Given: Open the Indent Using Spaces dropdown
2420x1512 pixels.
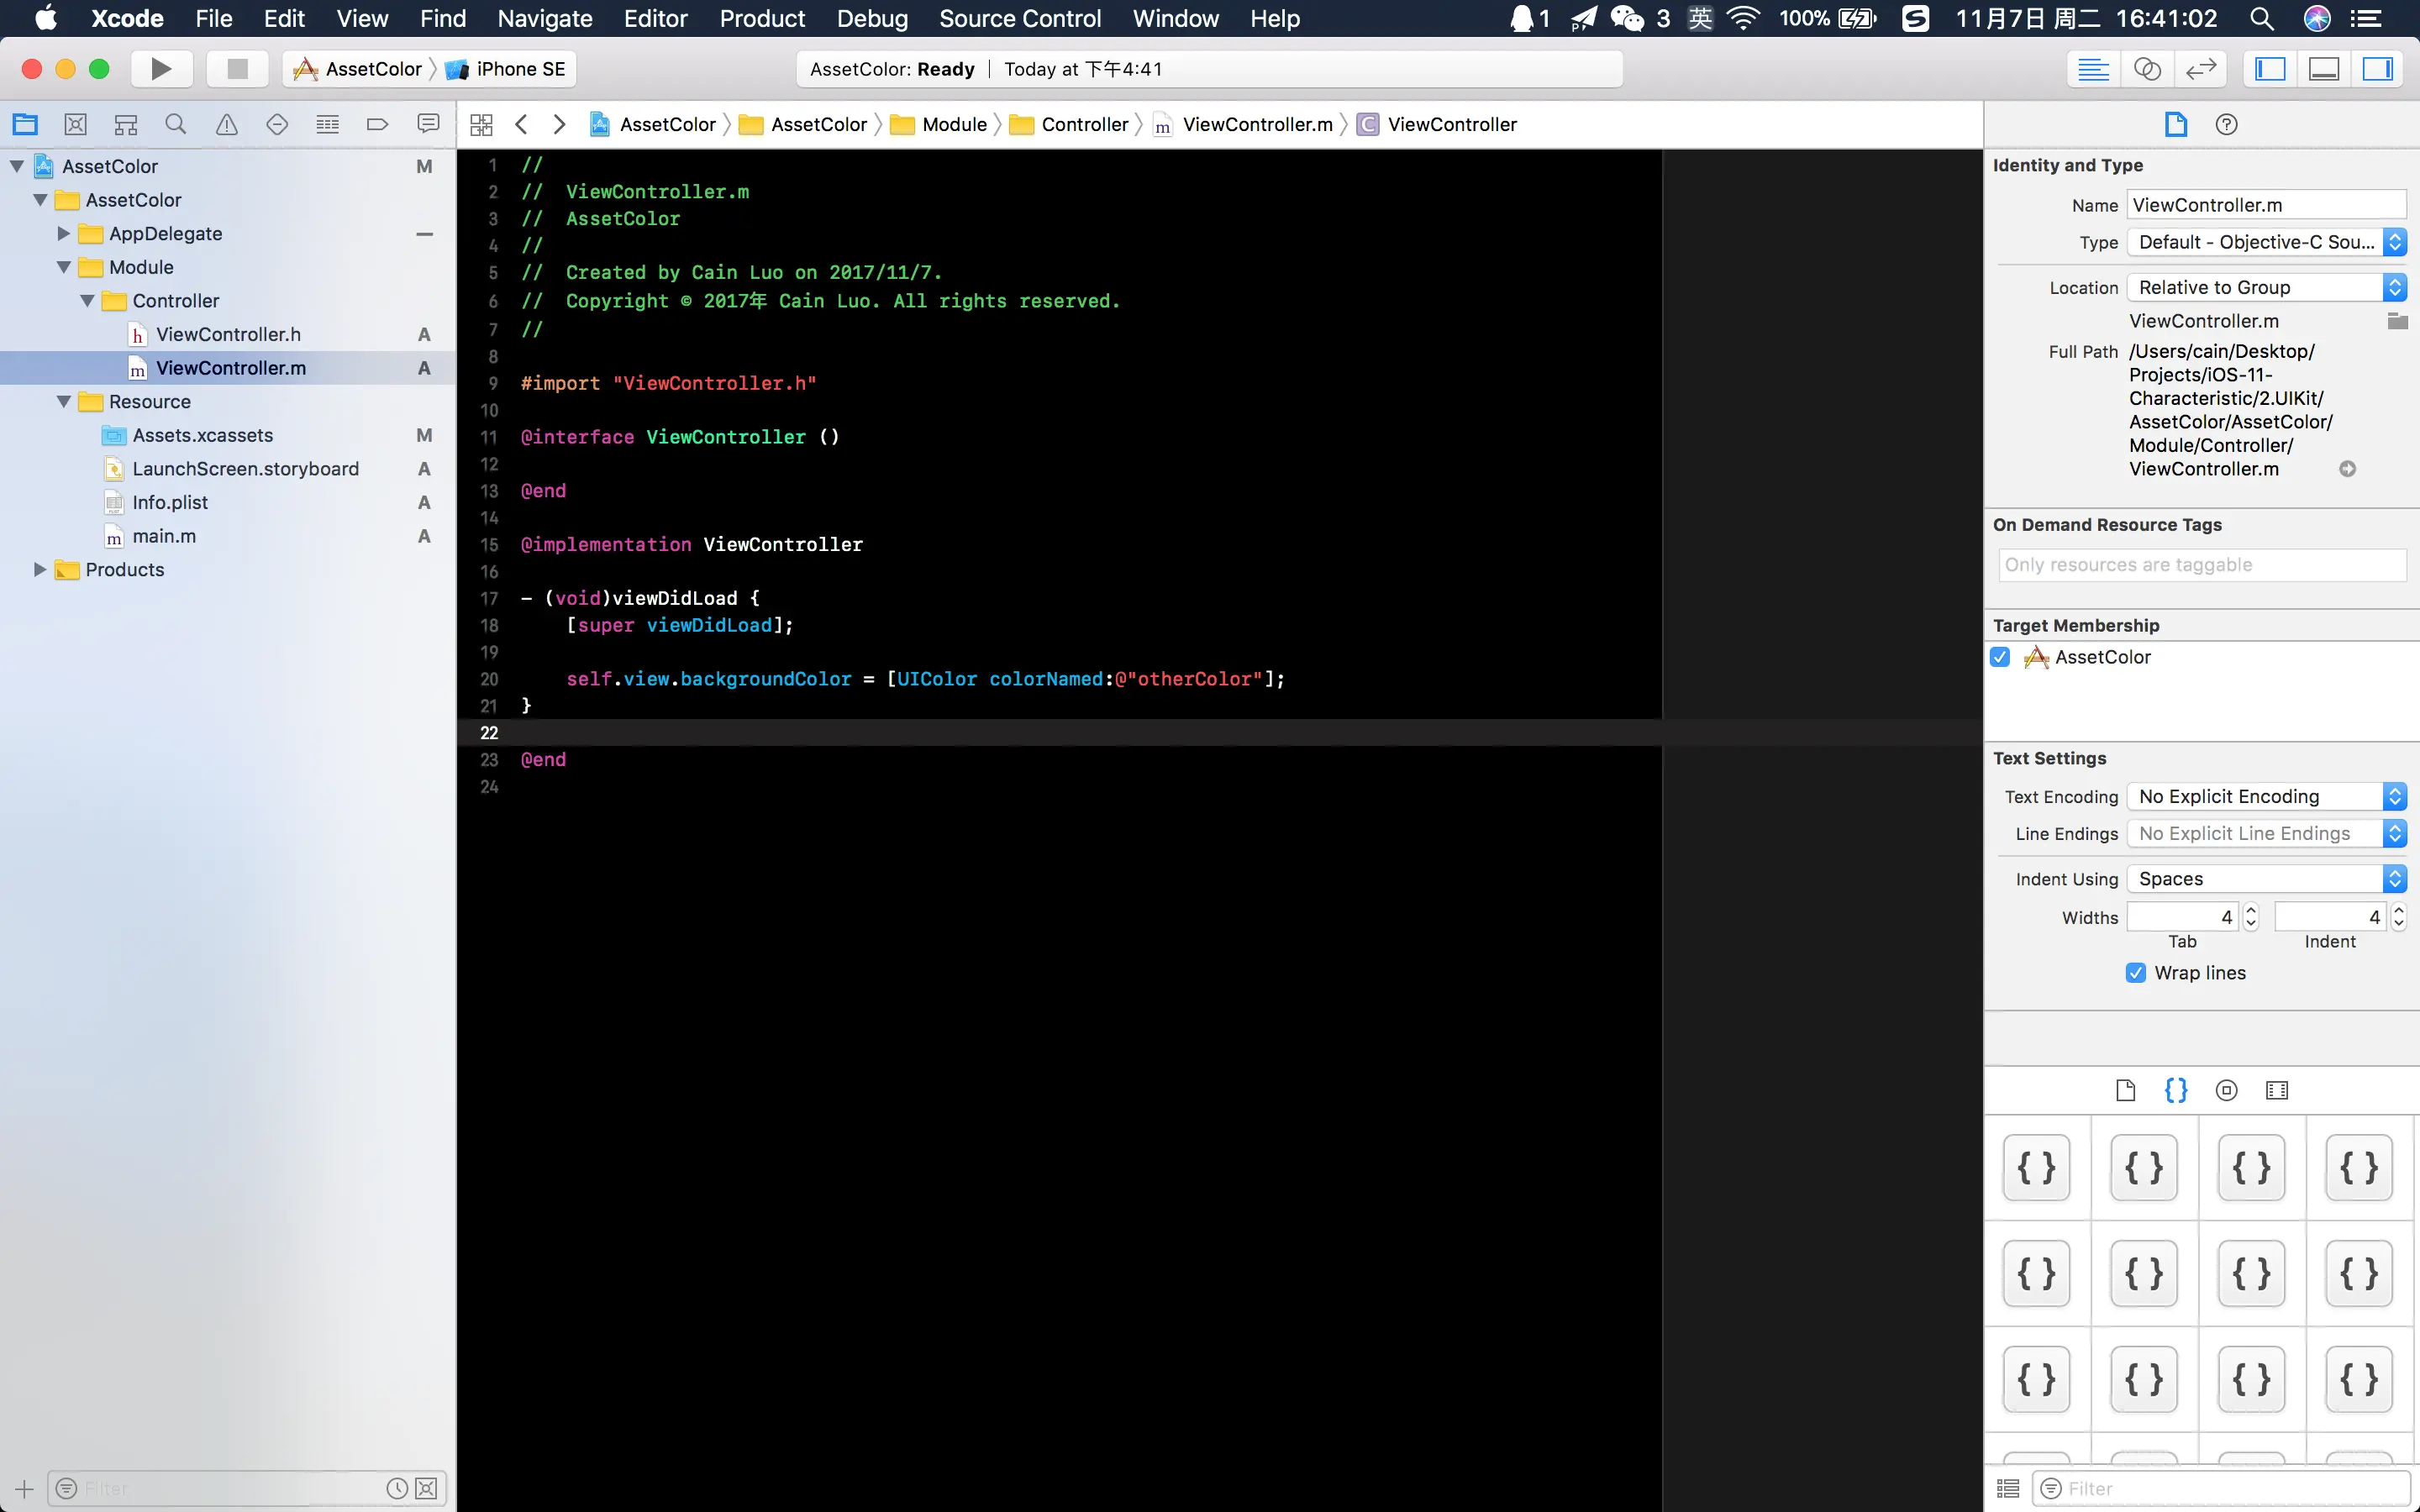Looking at the screenshot, I should (2266, 878).
